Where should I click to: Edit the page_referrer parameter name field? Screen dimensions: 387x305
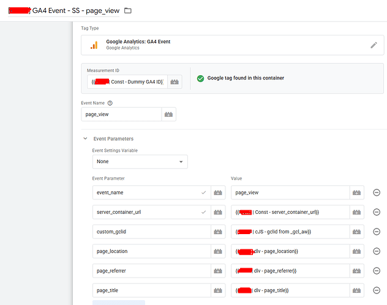pyautogui.click(x=152, y=271)
